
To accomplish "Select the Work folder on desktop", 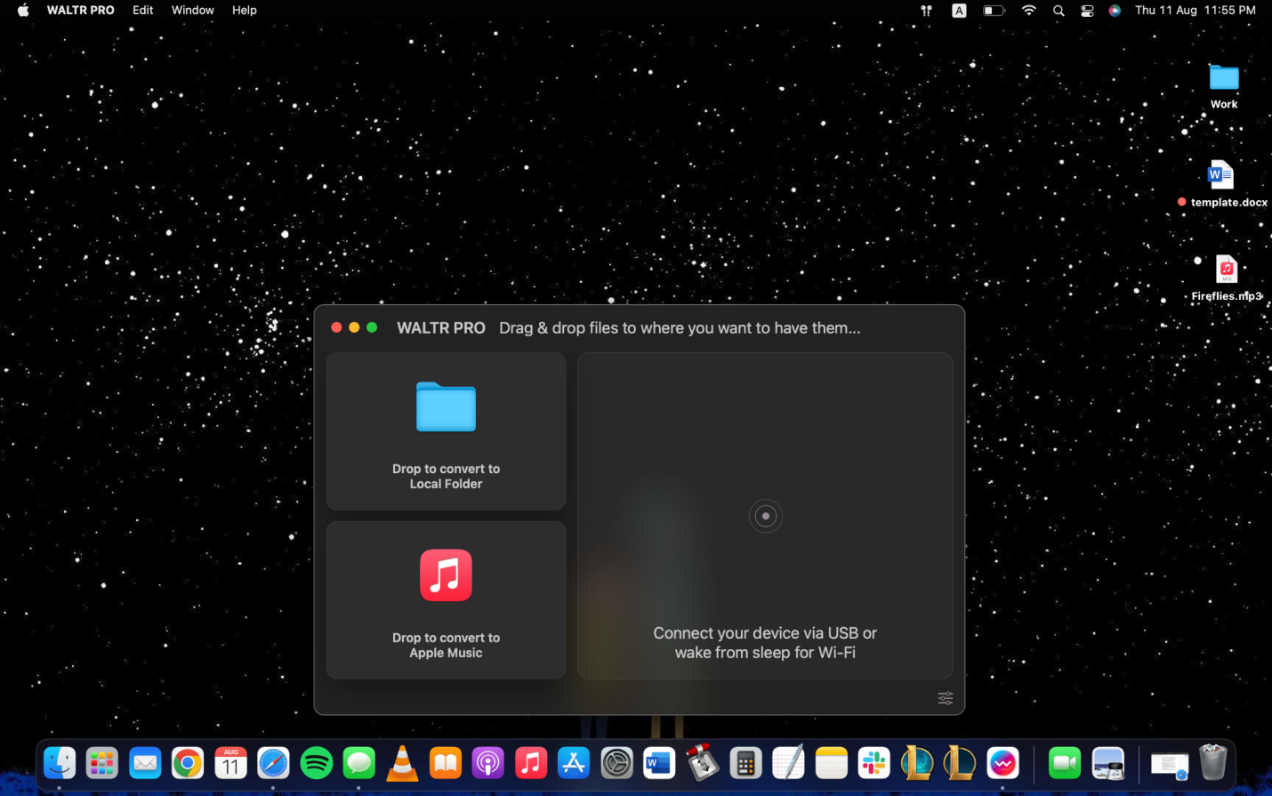I will pos(1224,86).
